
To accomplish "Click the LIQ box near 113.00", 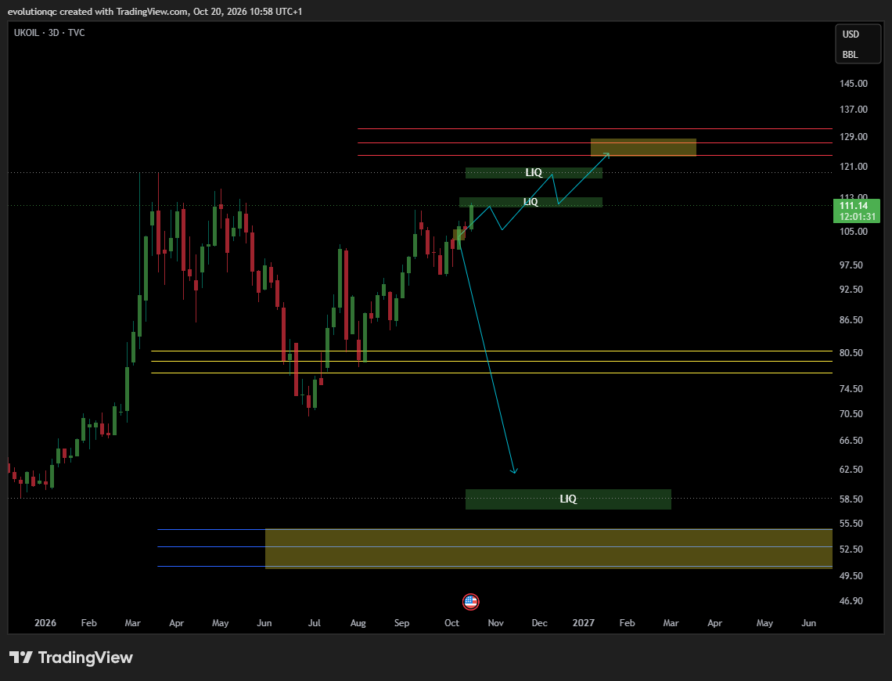I will pyautogui.click(x=531, y=202).
